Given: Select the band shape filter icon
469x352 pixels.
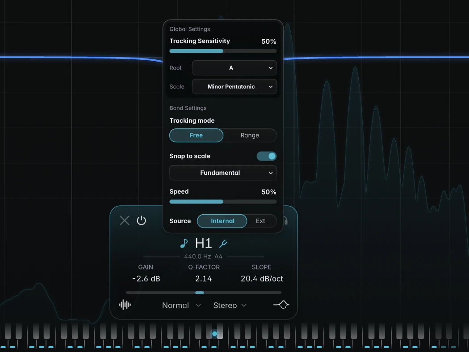Looking at the screenshot, I should pyautogui.click(x=281, y=305).
